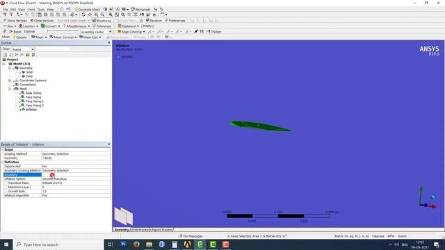Open the Mesh dropdown menu
The image size is (445, 250).
point(39,37)
